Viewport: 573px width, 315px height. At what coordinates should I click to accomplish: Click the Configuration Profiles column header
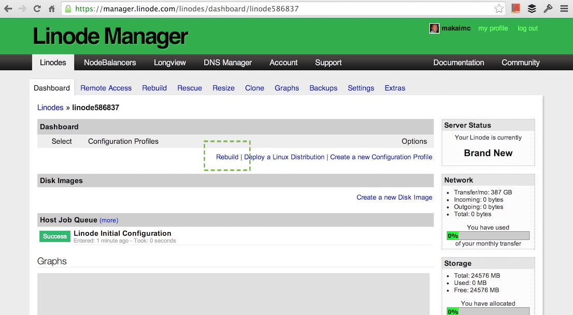[x=123, y=141]
